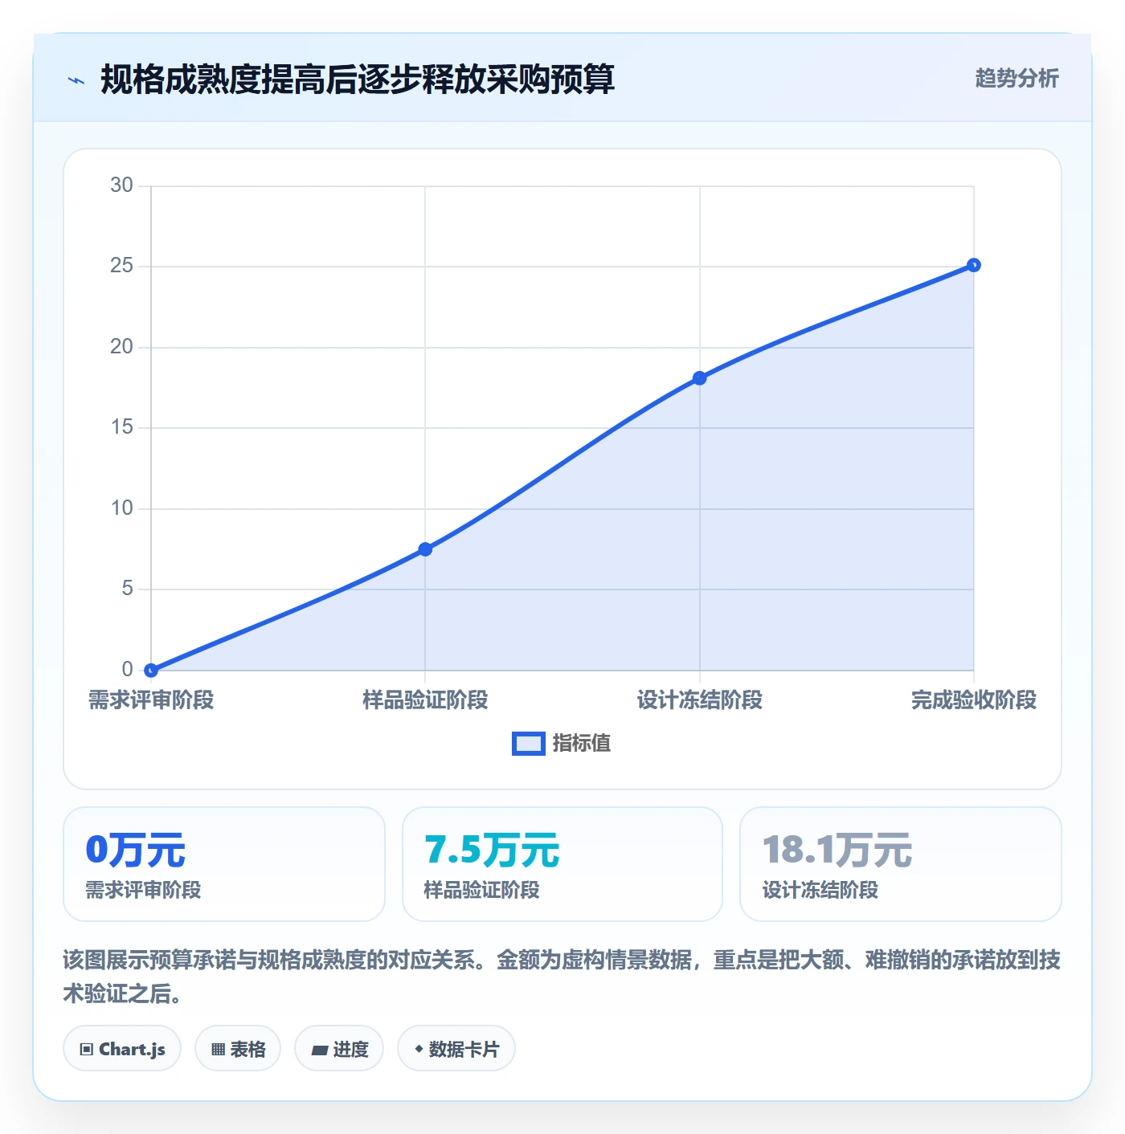Image resolution: width=1125 pixels, height=1134 pixels.
Task: Click the square icon in Chart.js tag
Action: 87,1050
